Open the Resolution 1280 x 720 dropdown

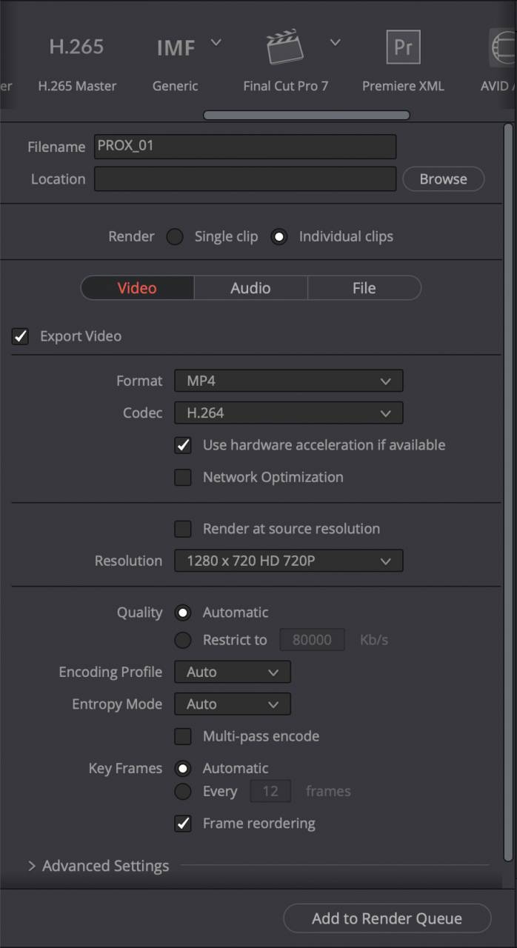pos(289,561)
